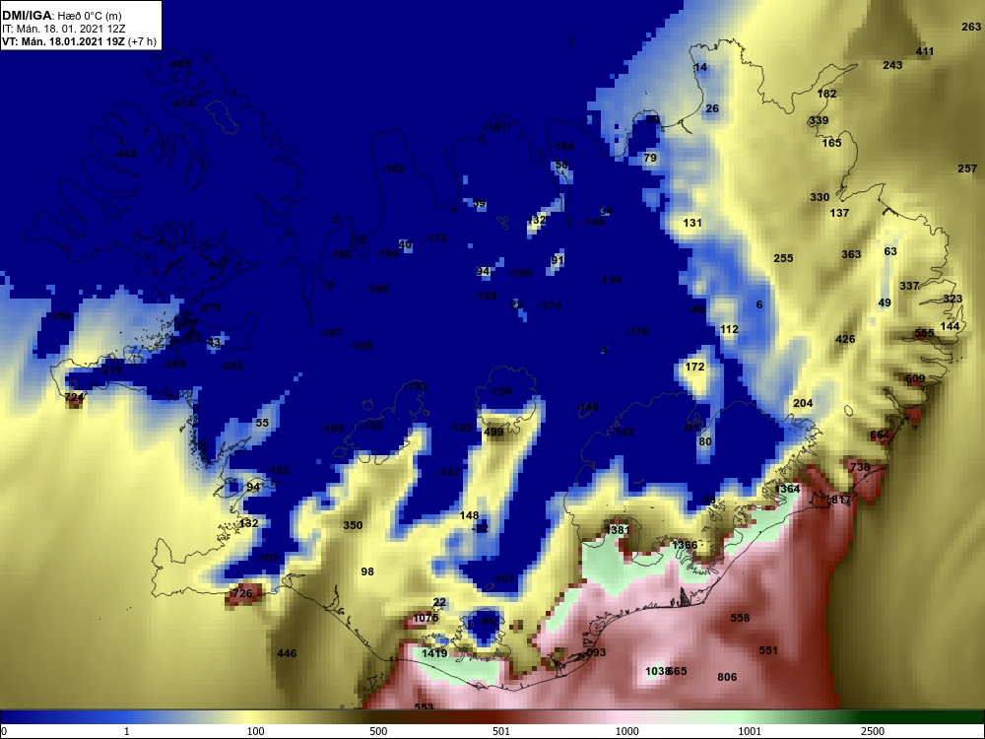The width and height of the screenshot is (985, 739).
Task: Click the map value 255
Action: pos(783,258)
